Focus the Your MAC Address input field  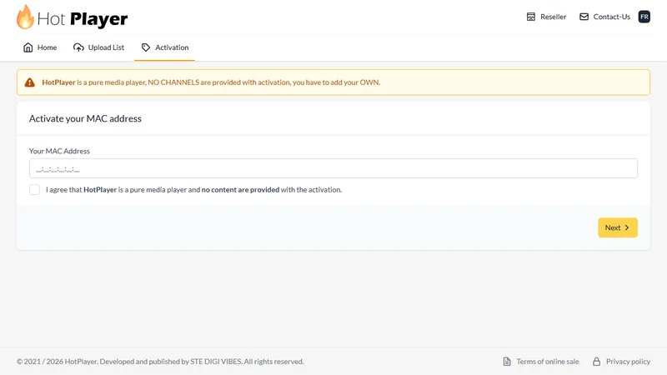point(333,168)
